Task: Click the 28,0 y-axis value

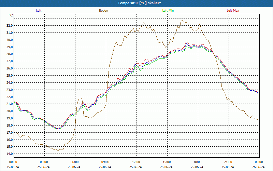Action: [x=10, y=54]
